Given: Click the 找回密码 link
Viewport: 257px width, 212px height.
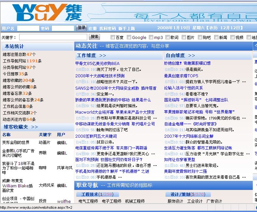Looking at the screenshot, I should tap(107, 28).
